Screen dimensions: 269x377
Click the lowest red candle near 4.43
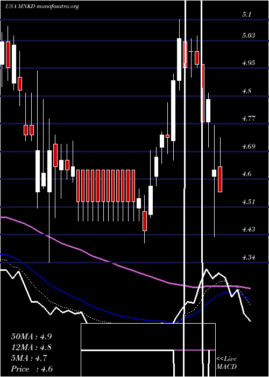[145, 221]
